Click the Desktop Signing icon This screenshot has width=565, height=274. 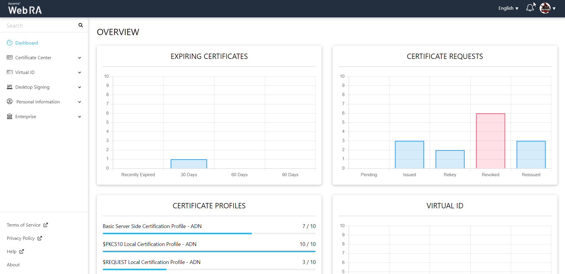tap(9, 87)
